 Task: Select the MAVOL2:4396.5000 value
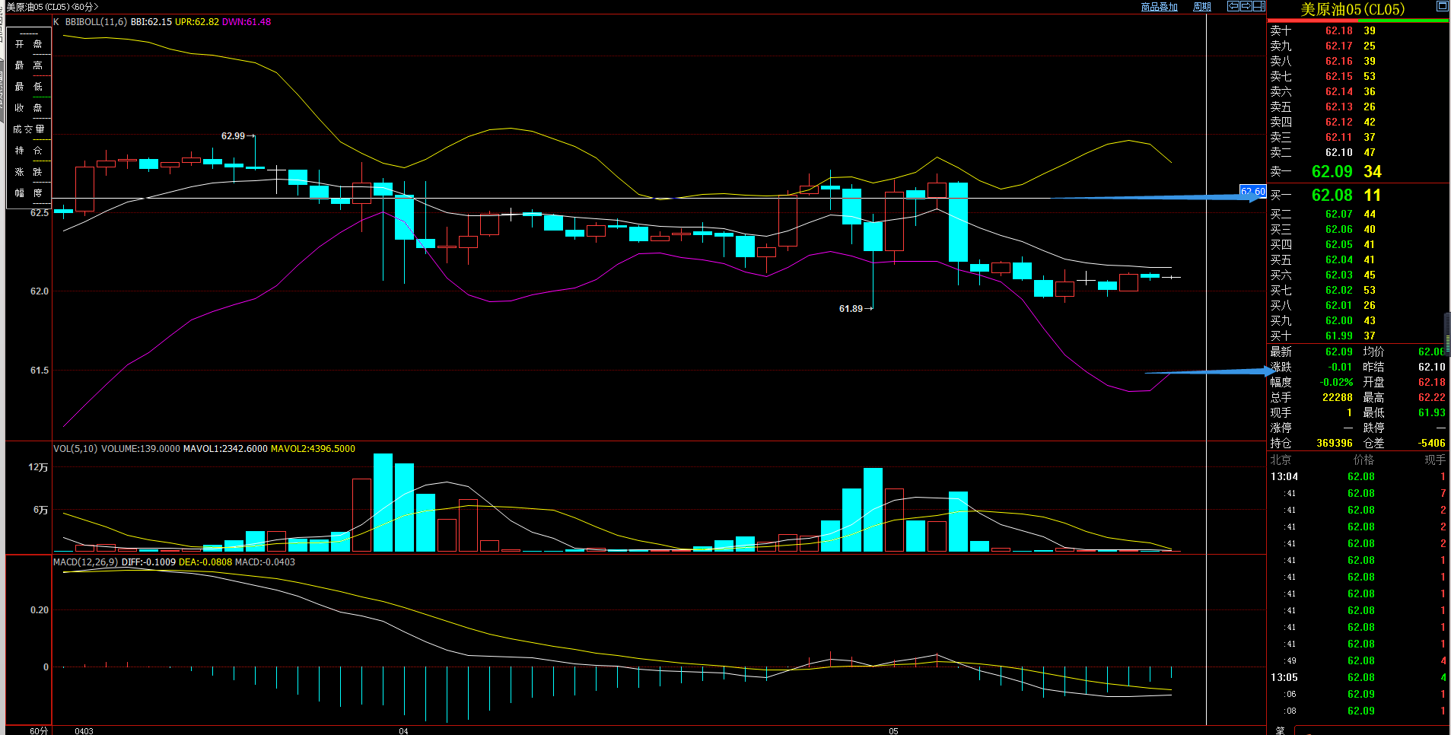[313, 449]
